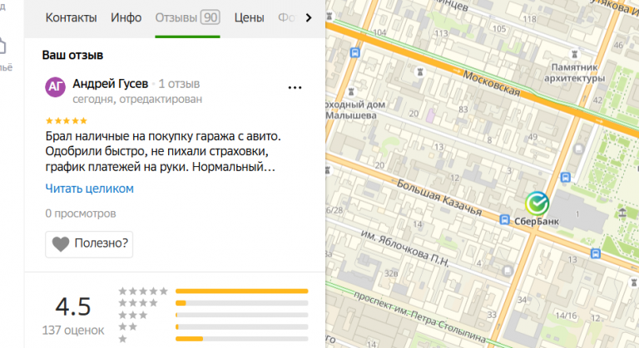
Task: Show more tabs with right chevron
Action: pyautogui.click(x=309, y=17)
